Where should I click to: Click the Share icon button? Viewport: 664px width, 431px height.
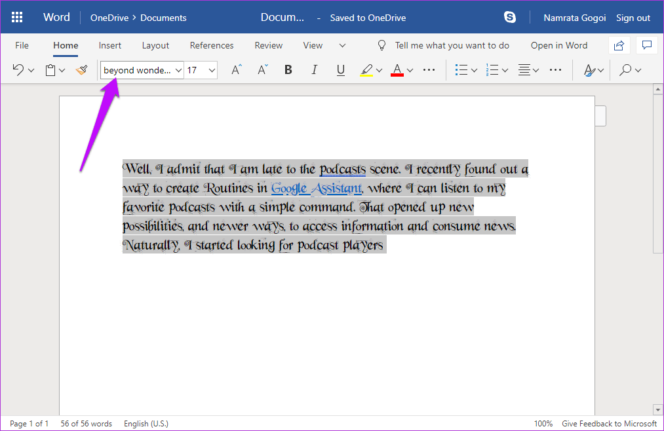619,45
